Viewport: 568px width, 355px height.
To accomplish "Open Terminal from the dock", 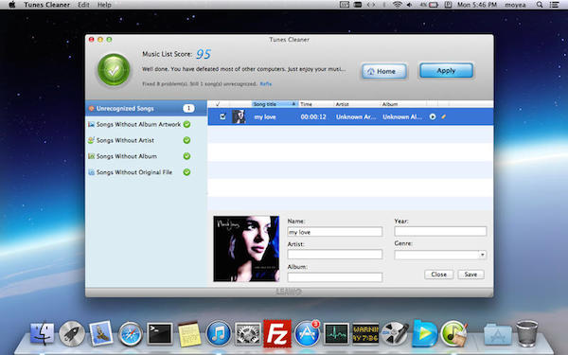I will pyautogui.click(x=160, y=333).
